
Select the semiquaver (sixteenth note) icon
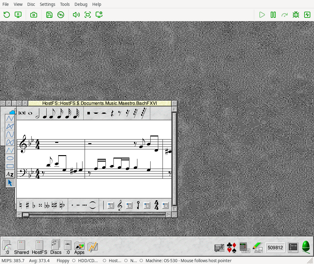[60, 113]
